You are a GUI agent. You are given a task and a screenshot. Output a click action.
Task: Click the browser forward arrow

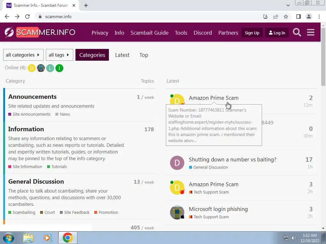click(x=17, y=17)
